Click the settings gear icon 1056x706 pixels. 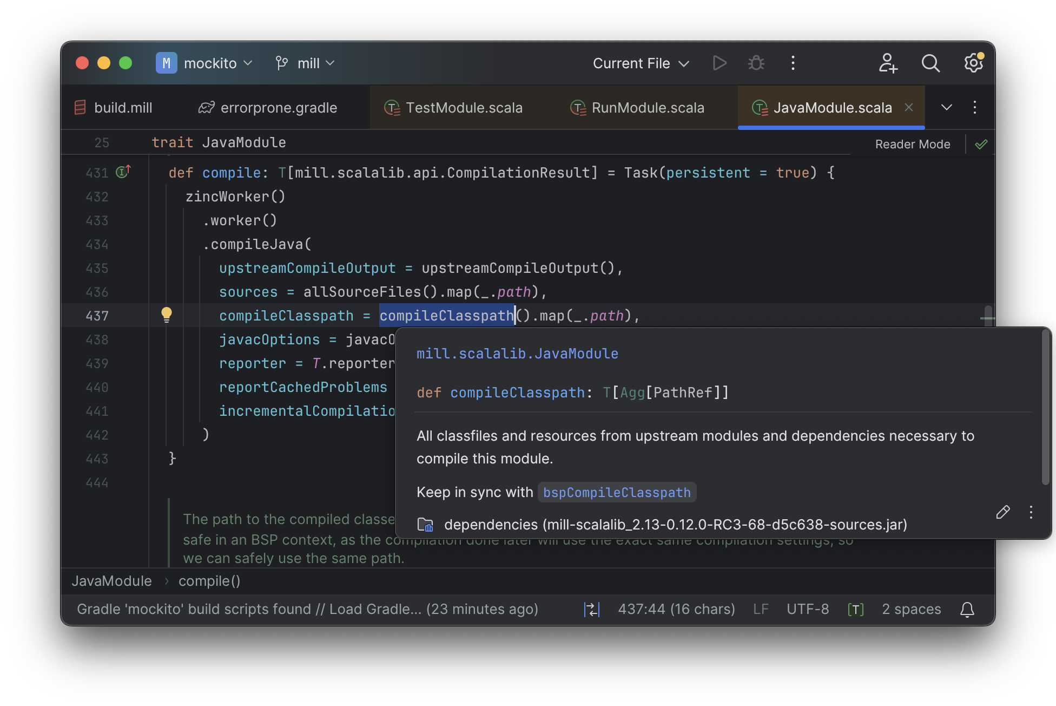(x=973, y=62)
